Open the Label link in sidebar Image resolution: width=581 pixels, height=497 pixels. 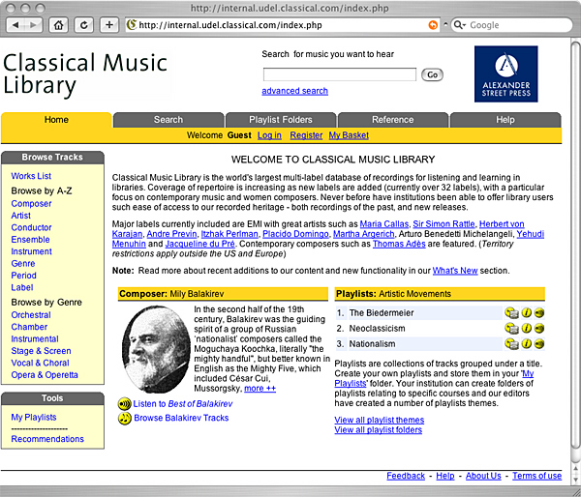pos(22,287)
